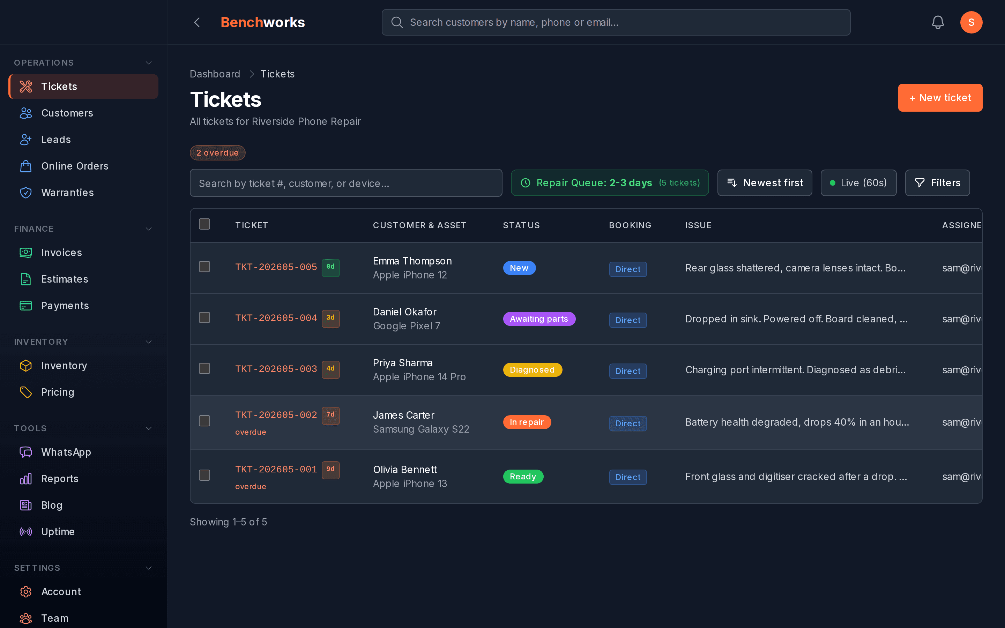Click the Leads person-plus icon

click(x=26, y=140)
